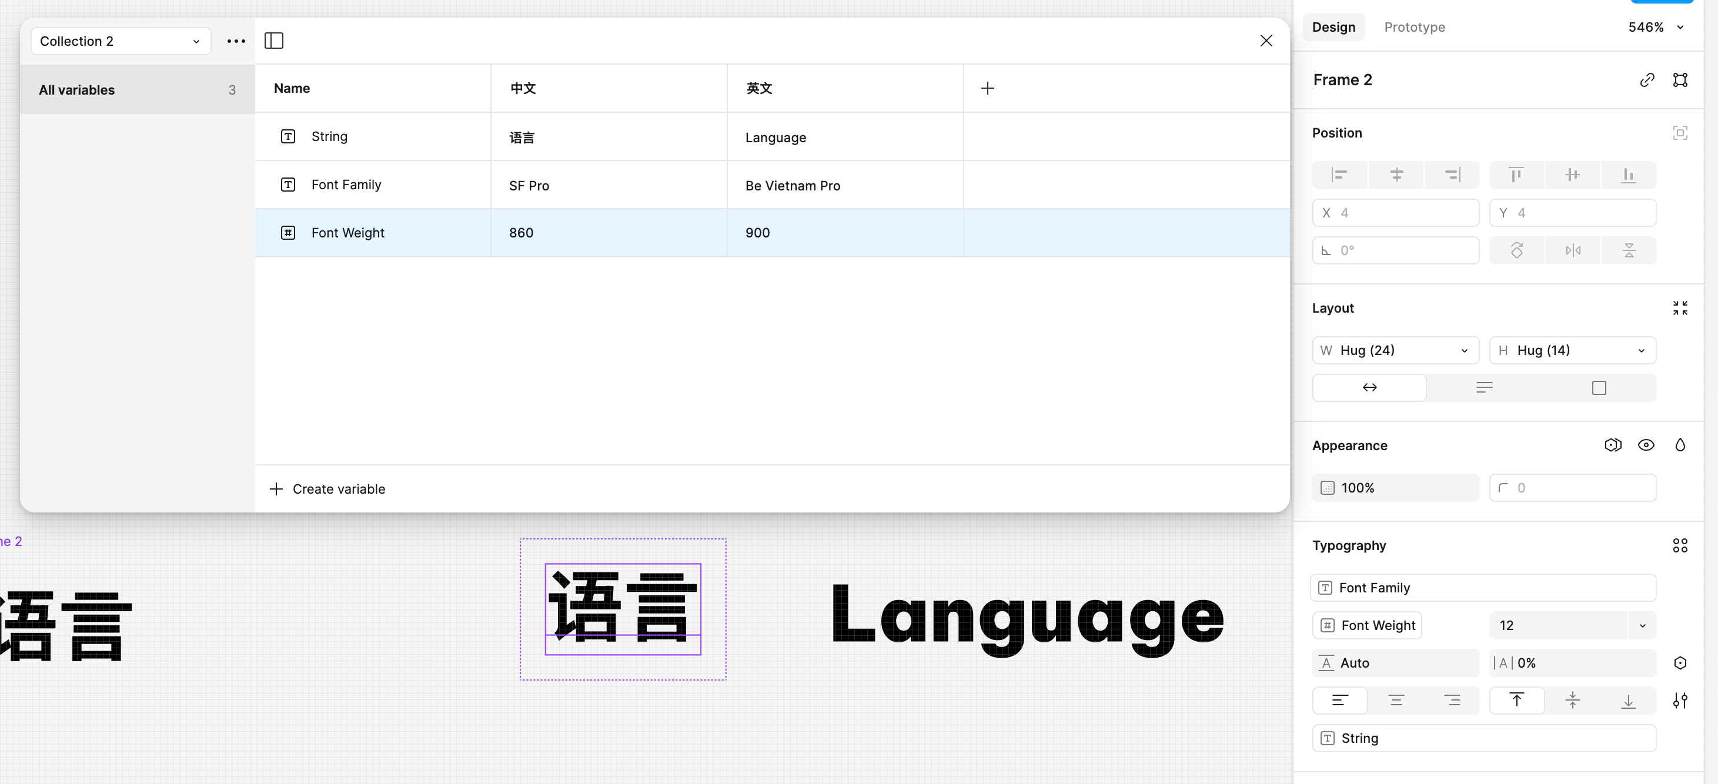Image resolution: width=1718 pixels, height=784 pixels.
Task: Open the Collection 2 dropdown
Action: (121, 41)
